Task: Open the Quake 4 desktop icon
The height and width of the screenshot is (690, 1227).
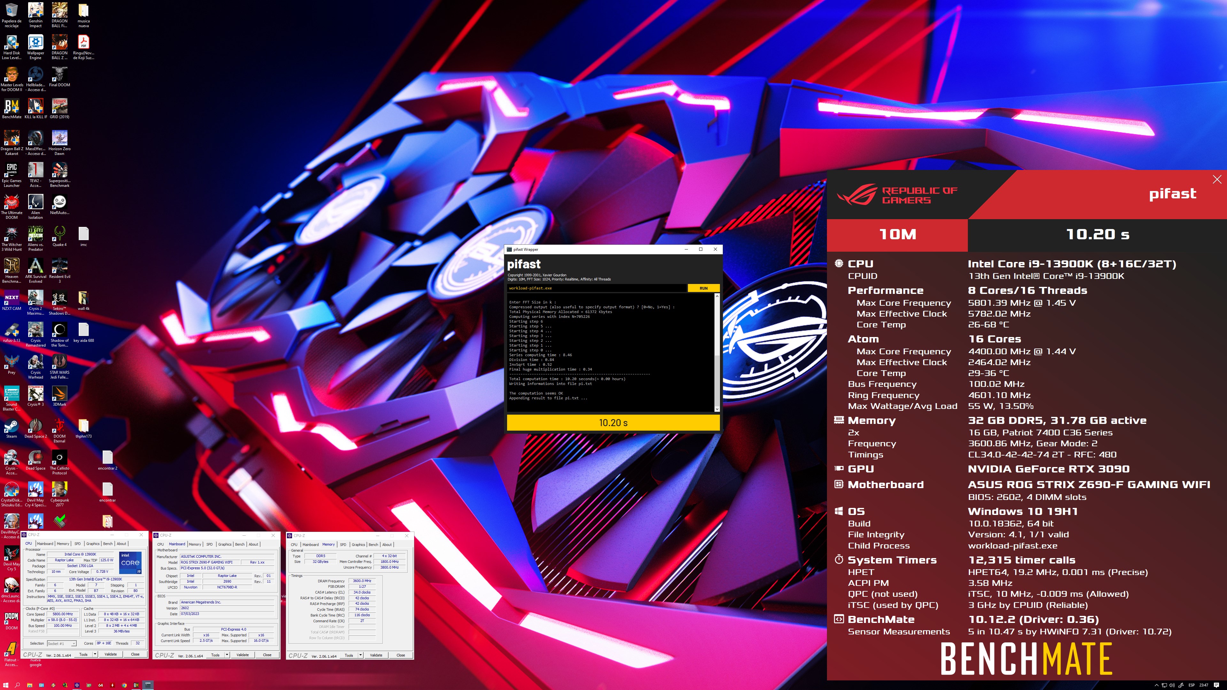Action: pos(59,237)
